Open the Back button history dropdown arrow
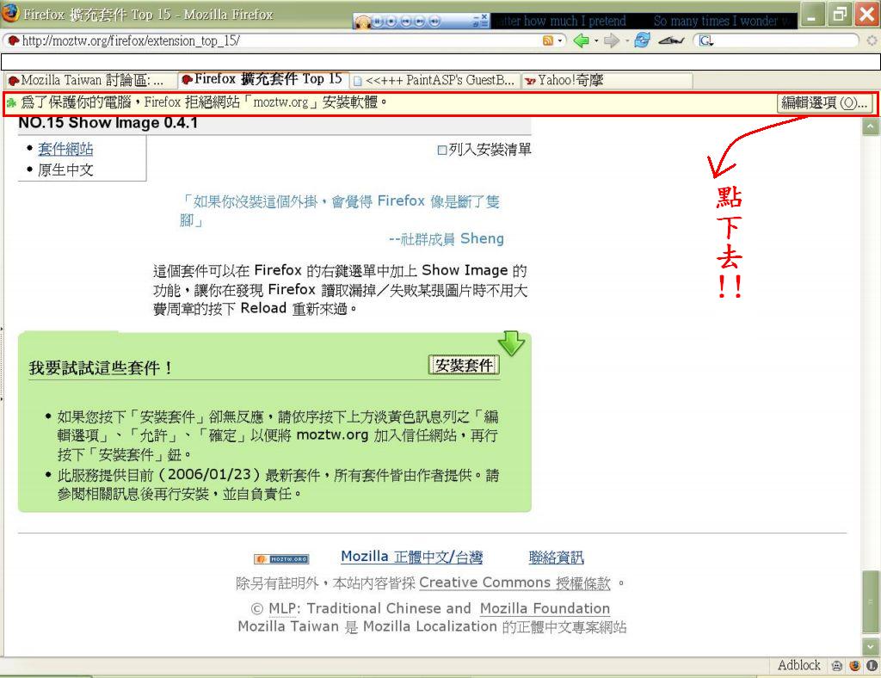This screenshot has height=678, width=881. [x=596, y=40]
